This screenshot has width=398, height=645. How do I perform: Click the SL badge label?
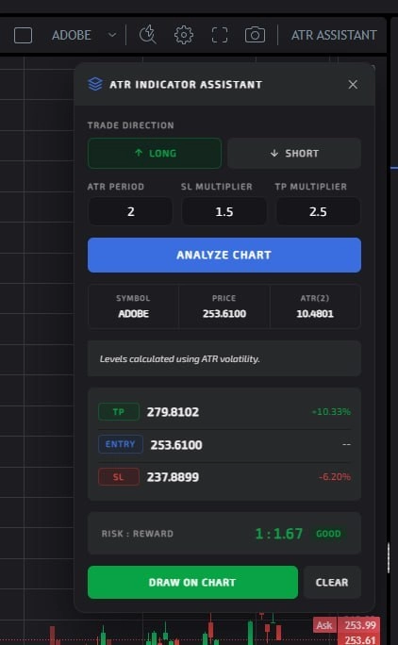(119, 477)
